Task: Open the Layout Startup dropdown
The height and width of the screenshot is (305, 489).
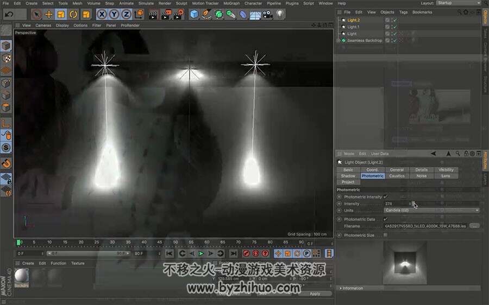Action: pyautogui.click(x=459, y=3)
